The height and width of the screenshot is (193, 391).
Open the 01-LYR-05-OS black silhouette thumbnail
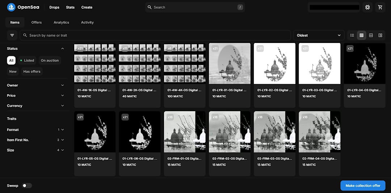[x=95, y=132]
